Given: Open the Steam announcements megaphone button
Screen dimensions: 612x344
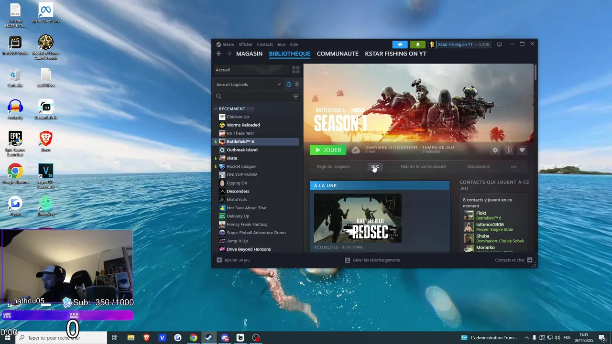Looking at the screenshot, I should pos(400,44).
